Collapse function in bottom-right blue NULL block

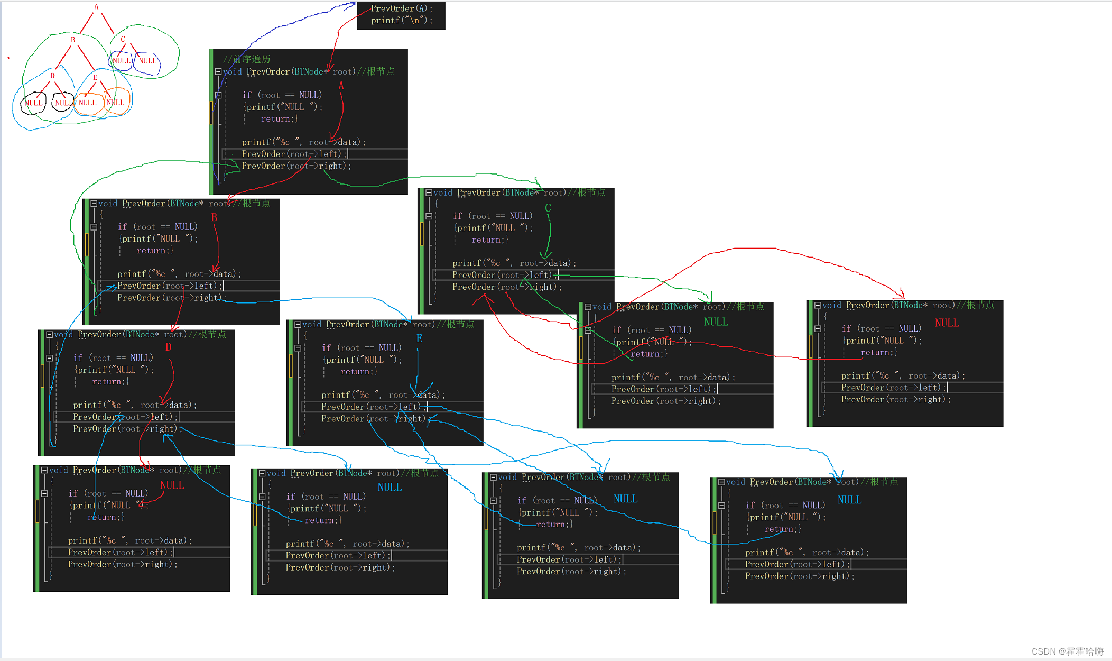click(721, 482)
